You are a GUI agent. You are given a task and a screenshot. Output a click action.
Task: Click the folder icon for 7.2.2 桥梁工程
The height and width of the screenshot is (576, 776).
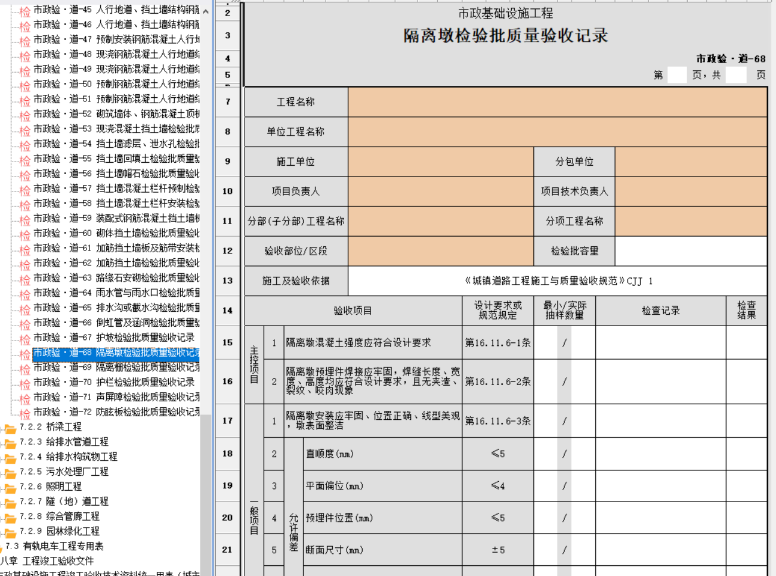10,428
